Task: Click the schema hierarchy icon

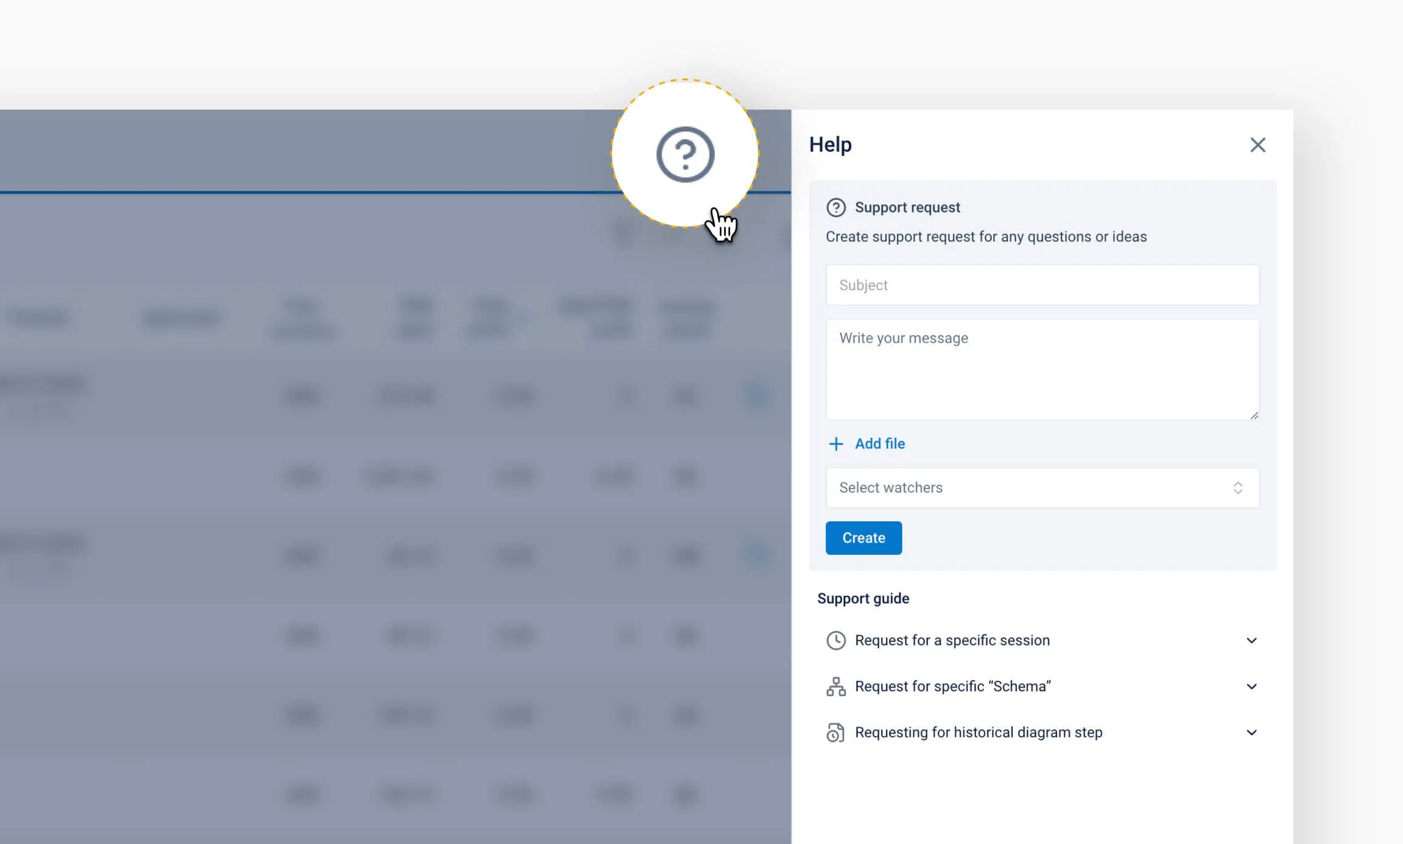Action: click(835, 686)
